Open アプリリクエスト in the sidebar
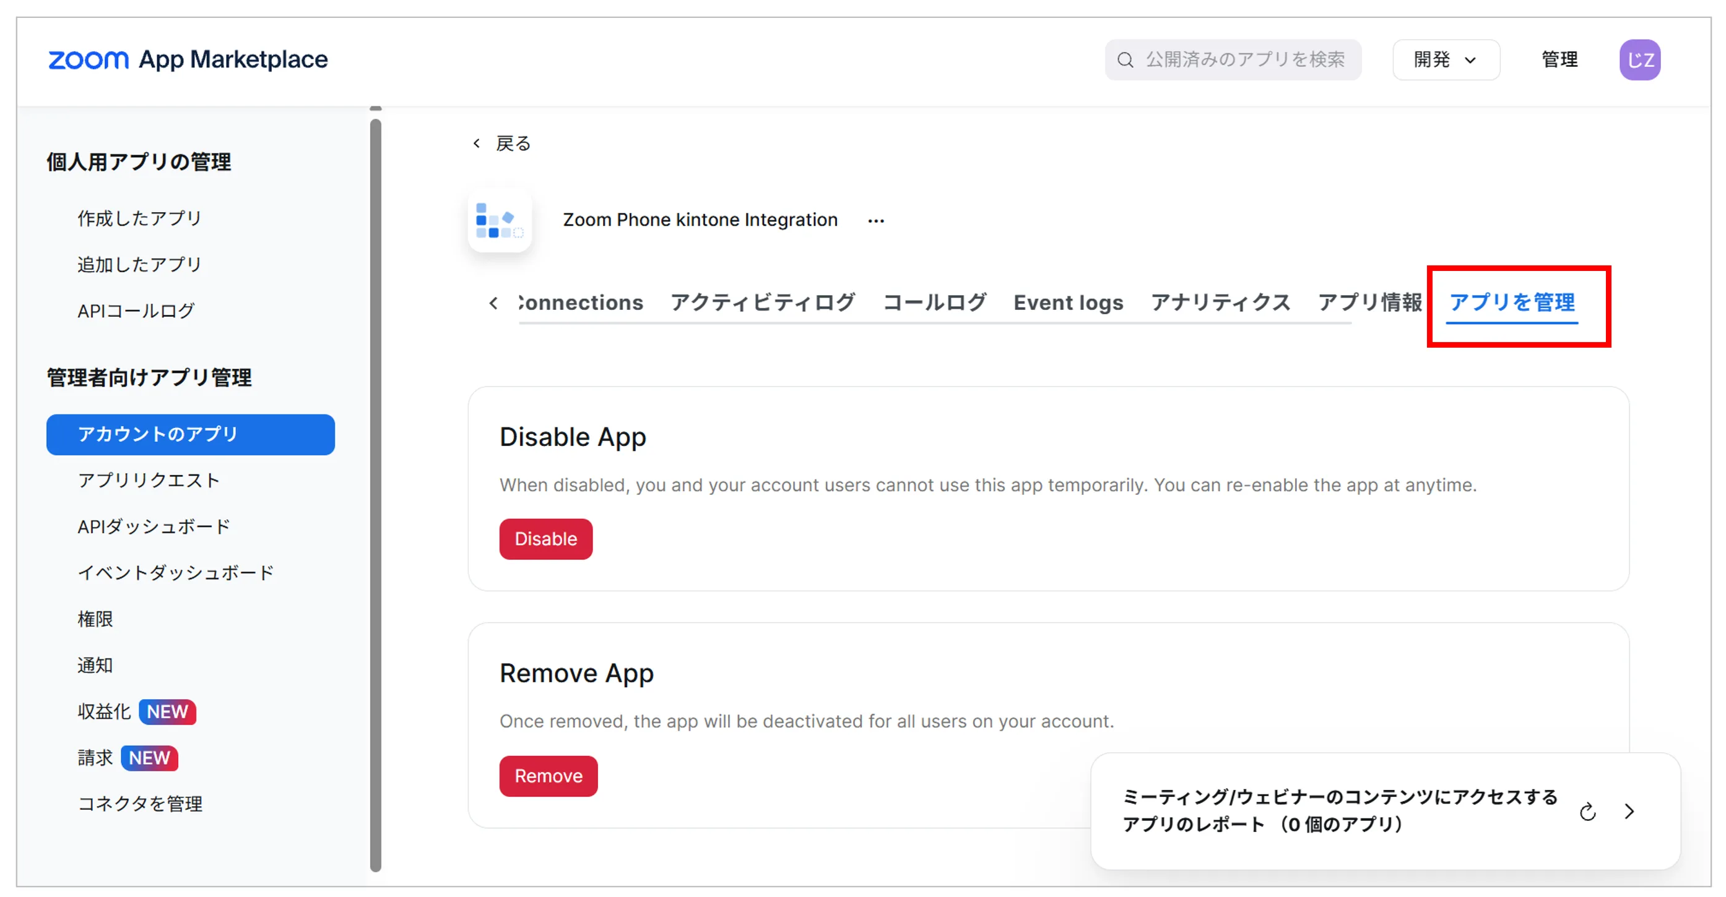 click(x=149, y=481)
